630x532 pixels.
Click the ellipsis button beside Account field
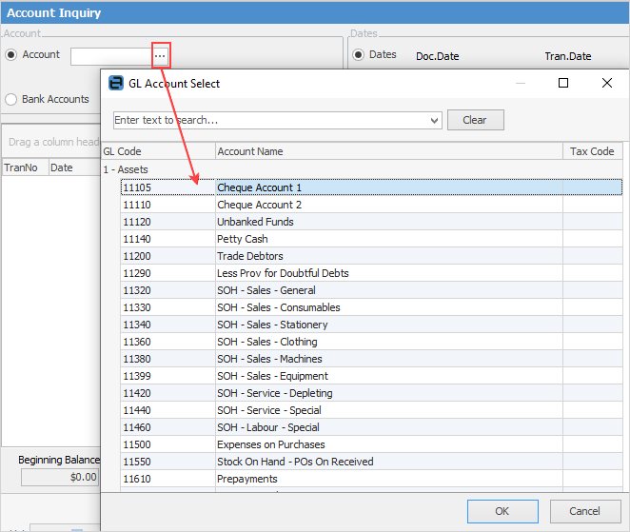(160, 56)
